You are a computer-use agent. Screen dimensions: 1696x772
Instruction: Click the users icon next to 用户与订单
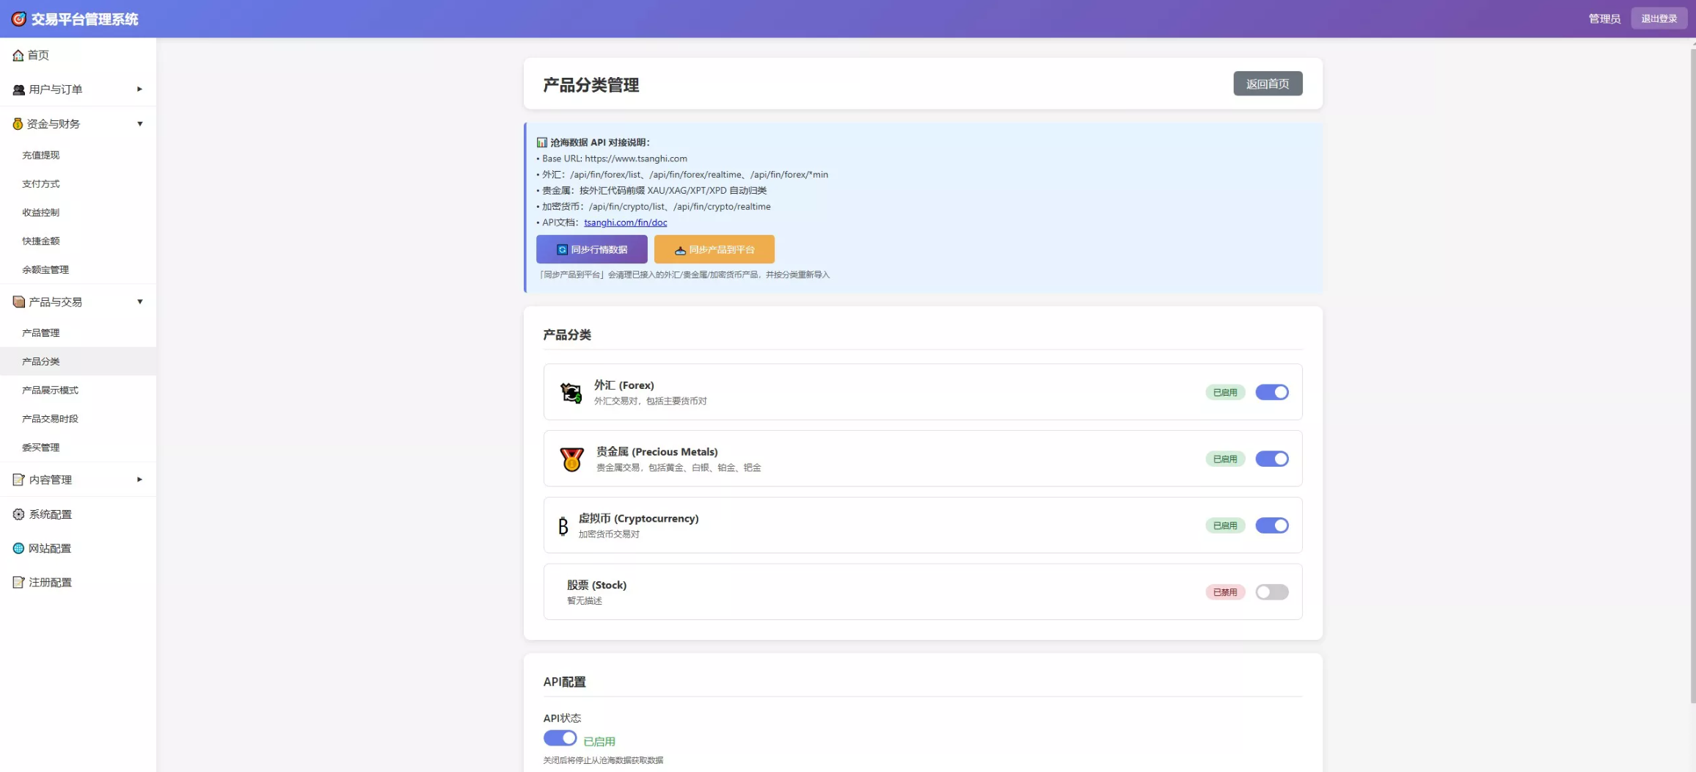pos(18,90)
